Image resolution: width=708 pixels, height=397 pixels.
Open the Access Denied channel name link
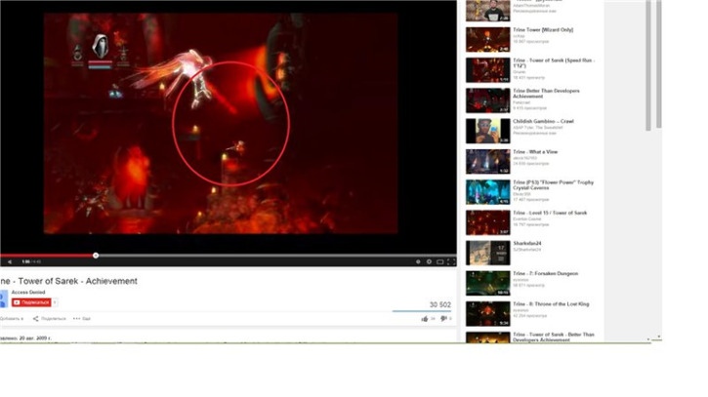(x=28, y=293)
